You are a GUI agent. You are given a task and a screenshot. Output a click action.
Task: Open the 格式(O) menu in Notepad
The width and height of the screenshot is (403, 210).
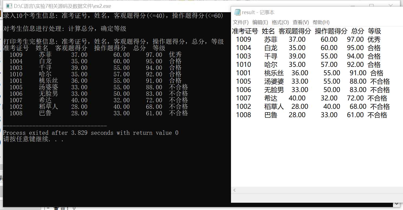tap(280, 22)
